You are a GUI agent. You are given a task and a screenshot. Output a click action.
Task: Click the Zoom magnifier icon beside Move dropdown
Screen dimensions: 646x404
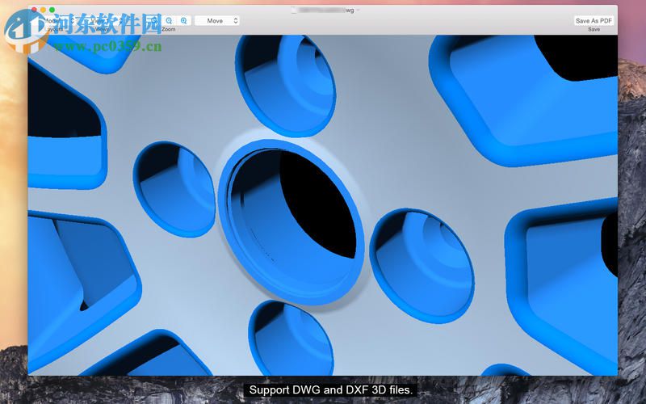point(184,21)
